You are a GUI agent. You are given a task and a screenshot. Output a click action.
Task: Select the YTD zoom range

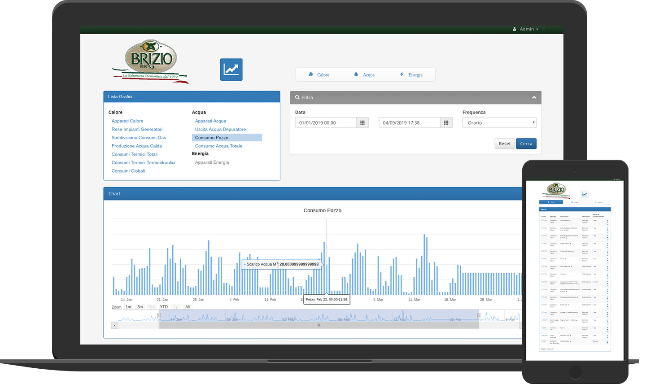(x=164, y=307)
